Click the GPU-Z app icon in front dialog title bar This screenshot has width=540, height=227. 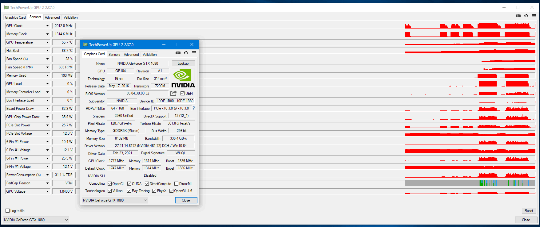(85, 44)
